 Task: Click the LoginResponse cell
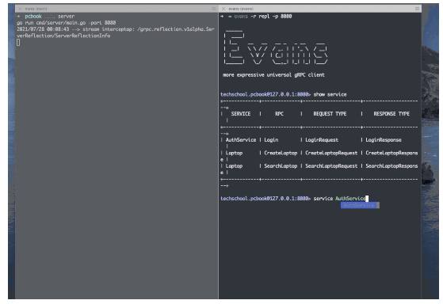384,140
